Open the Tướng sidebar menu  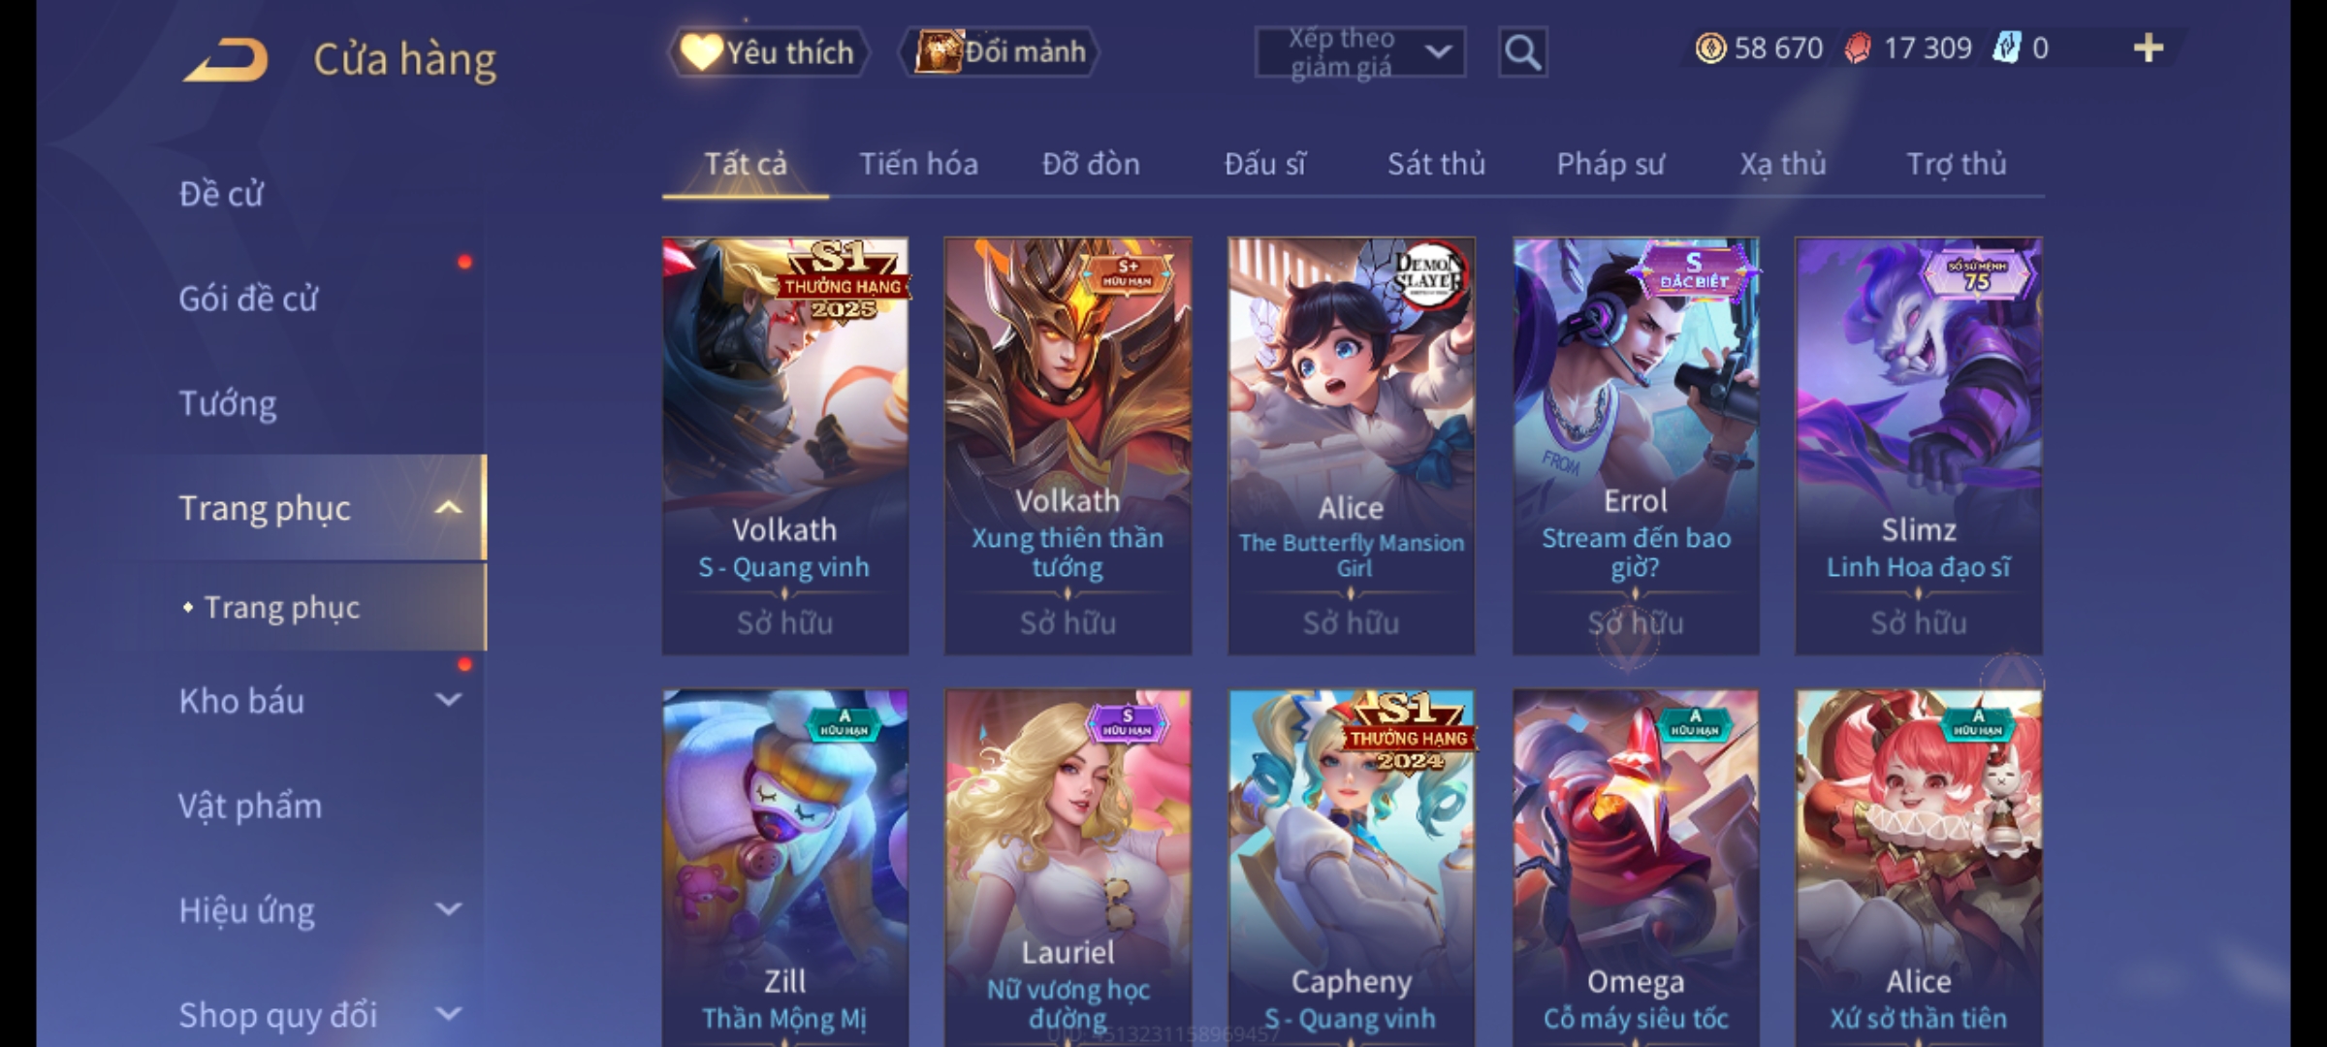coord(228,403)
